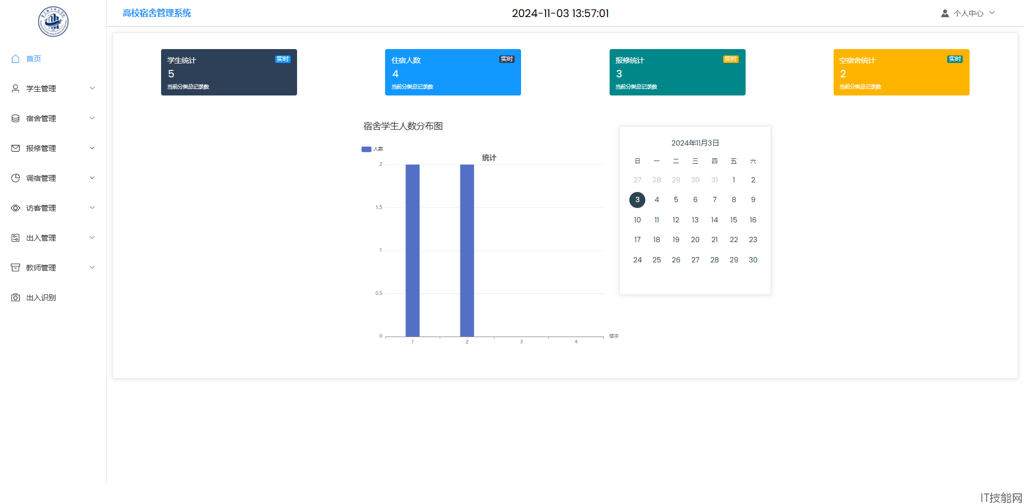1024x504 pixels.
Task: Click the archive box icon for 教师管理
Action: tap(15, 268)
